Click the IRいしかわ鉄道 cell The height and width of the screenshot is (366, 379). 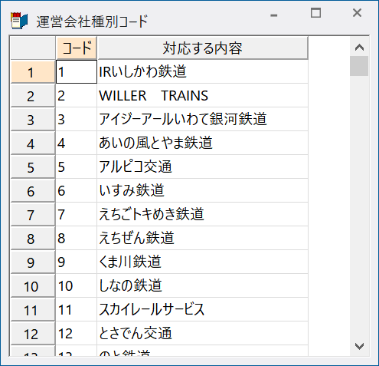point(202,71)
